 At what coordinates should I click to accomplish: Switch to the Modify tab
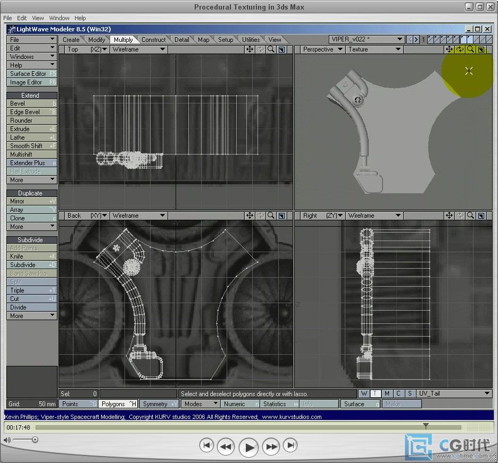click(x=96, y=40)
